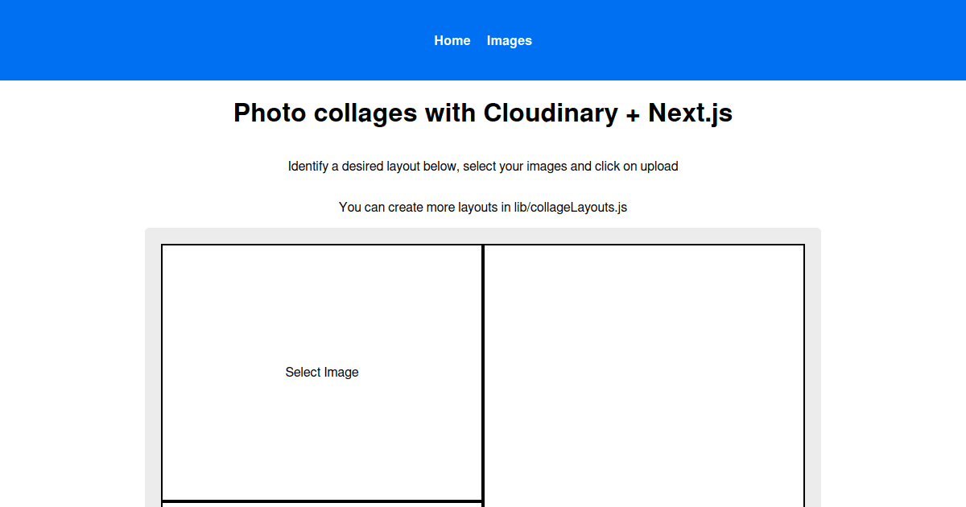Click the gray collage background area
The image size is (966, 507).
pos(153,362)
